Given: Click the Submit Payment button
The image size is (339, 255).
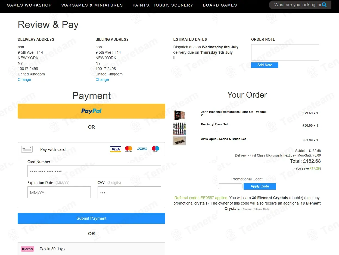Looking at the screenshot, I should click(91, 218).
